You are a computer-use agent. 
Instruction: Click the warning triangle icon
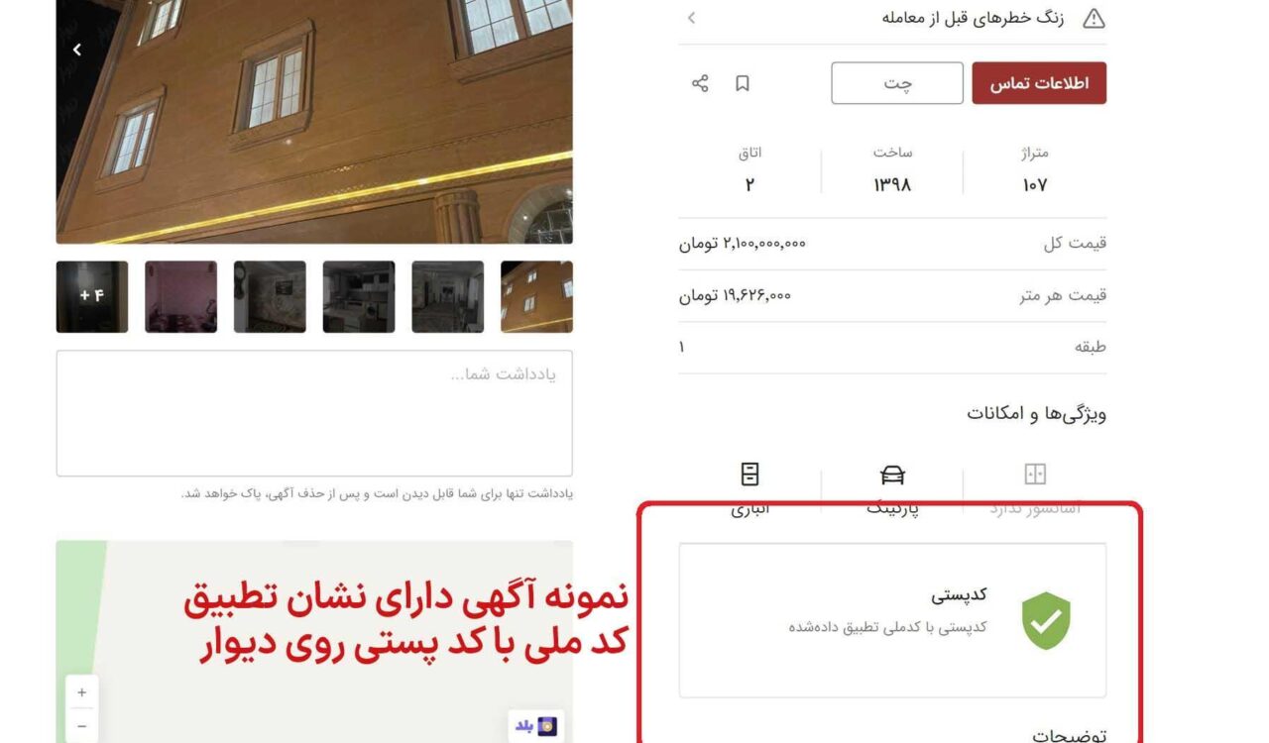coord(1094,19)
